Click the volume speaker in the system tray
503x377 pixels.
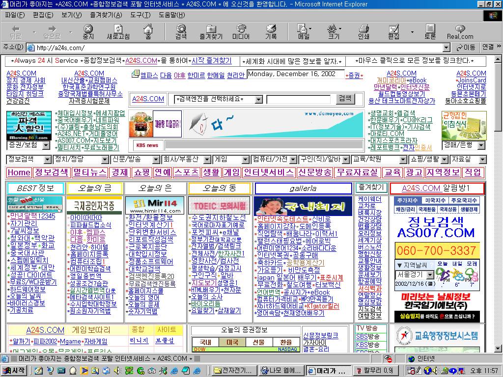[435, 371]
